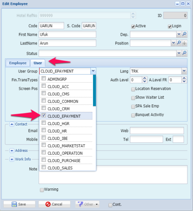
Task: Click the Status field magnifier search icon
Action: tap(184, 53)
